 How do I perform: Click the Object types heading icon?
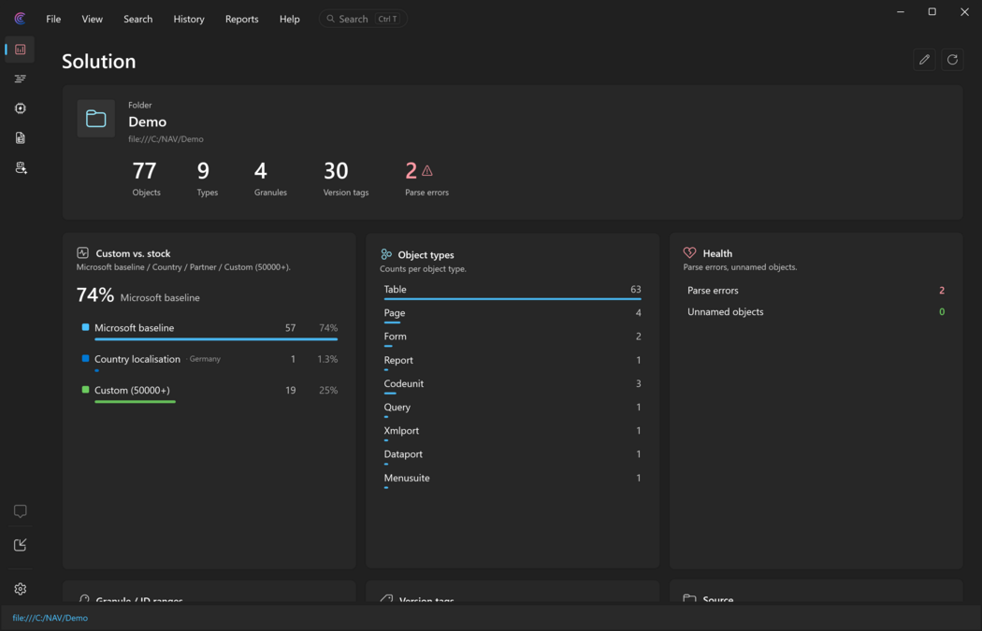coord(386,254)
